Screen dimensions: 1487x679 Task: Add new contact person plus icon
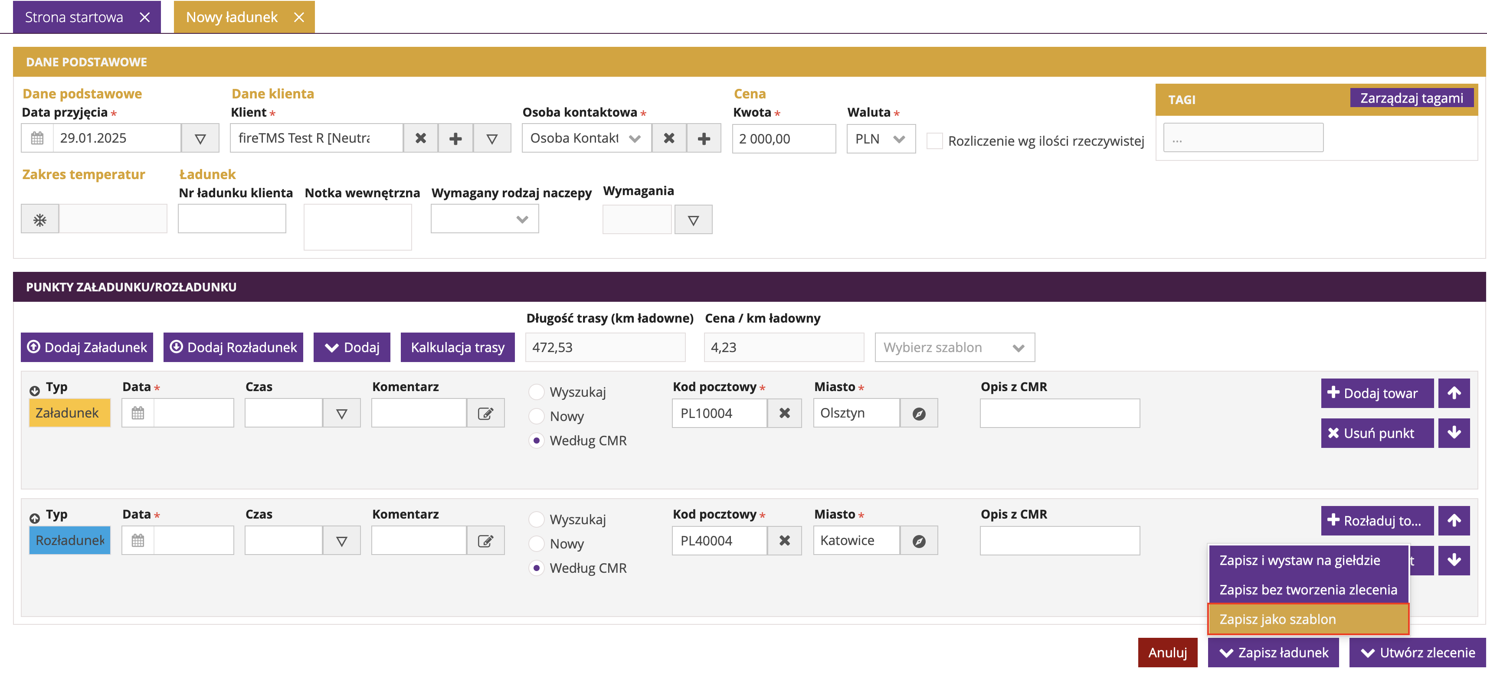point(704,138)
